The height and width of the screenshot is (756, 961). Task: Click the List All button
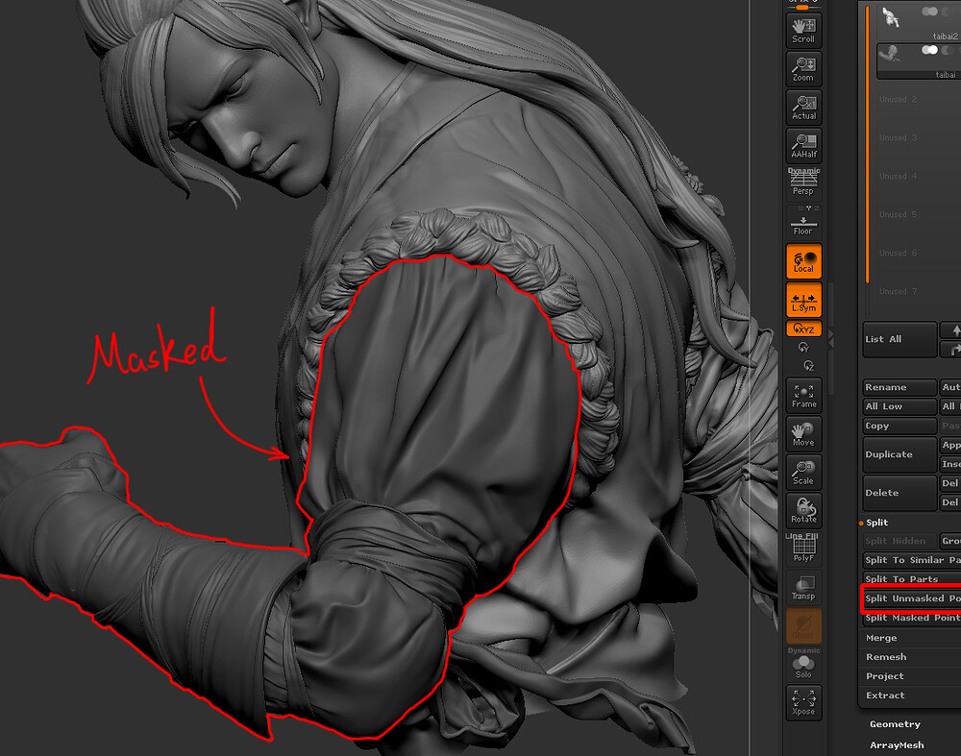coord(899,339)
